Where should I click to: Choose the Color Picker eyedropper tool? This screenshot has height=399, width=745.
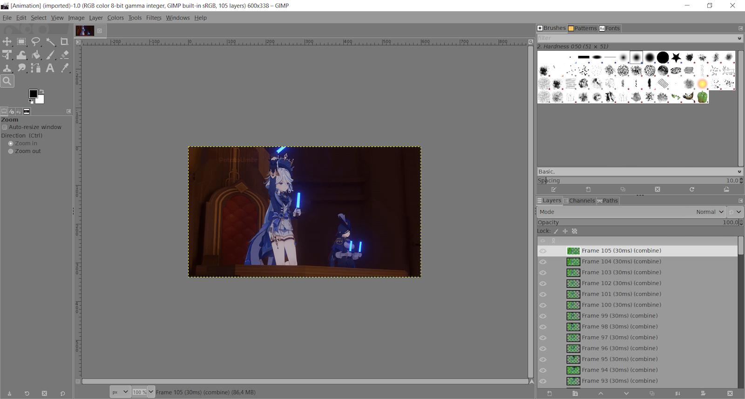[x=65, y=68]
